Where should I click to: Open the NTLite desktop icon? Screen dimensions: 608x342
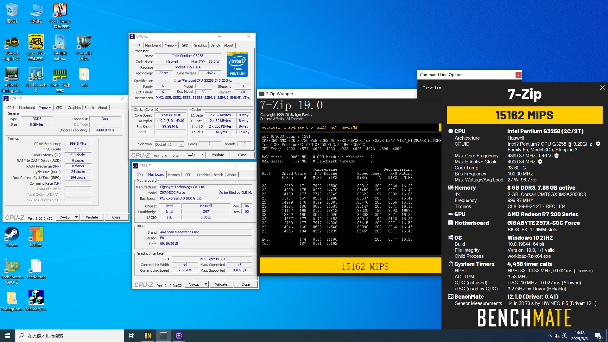tap(36, 237)
